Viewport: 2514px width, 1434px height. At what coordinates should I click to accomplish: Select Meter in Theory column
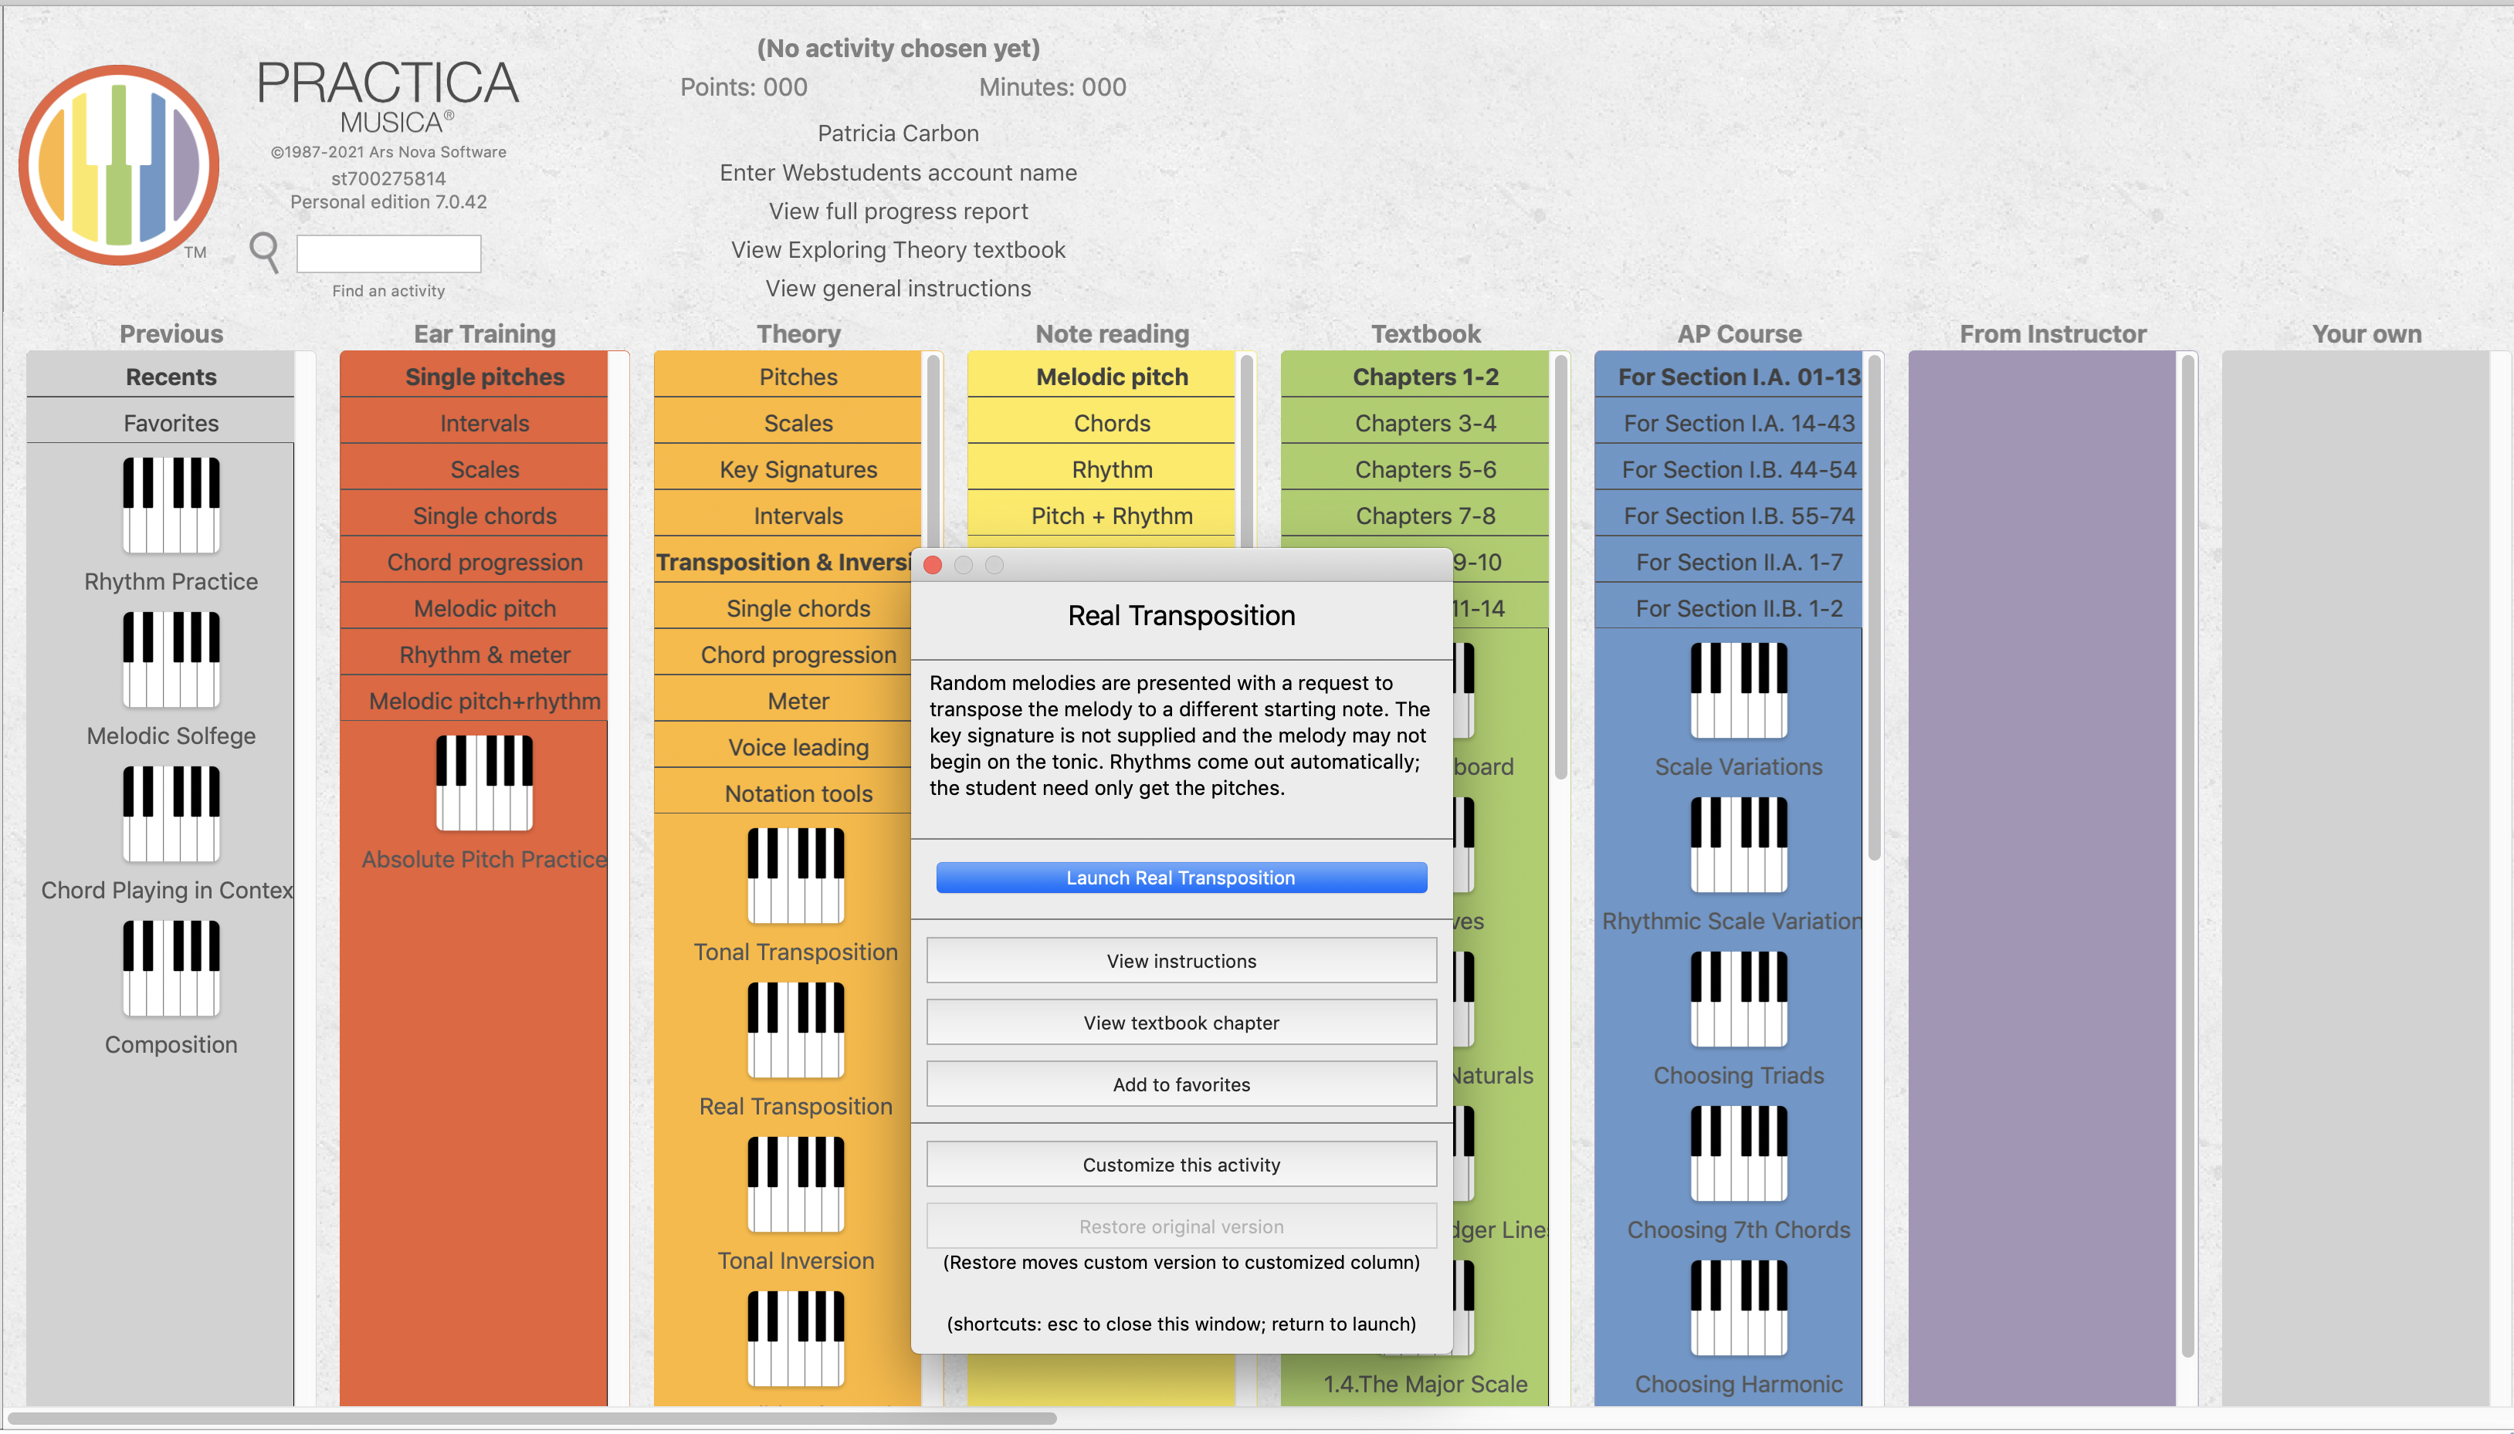coord(783,700)
